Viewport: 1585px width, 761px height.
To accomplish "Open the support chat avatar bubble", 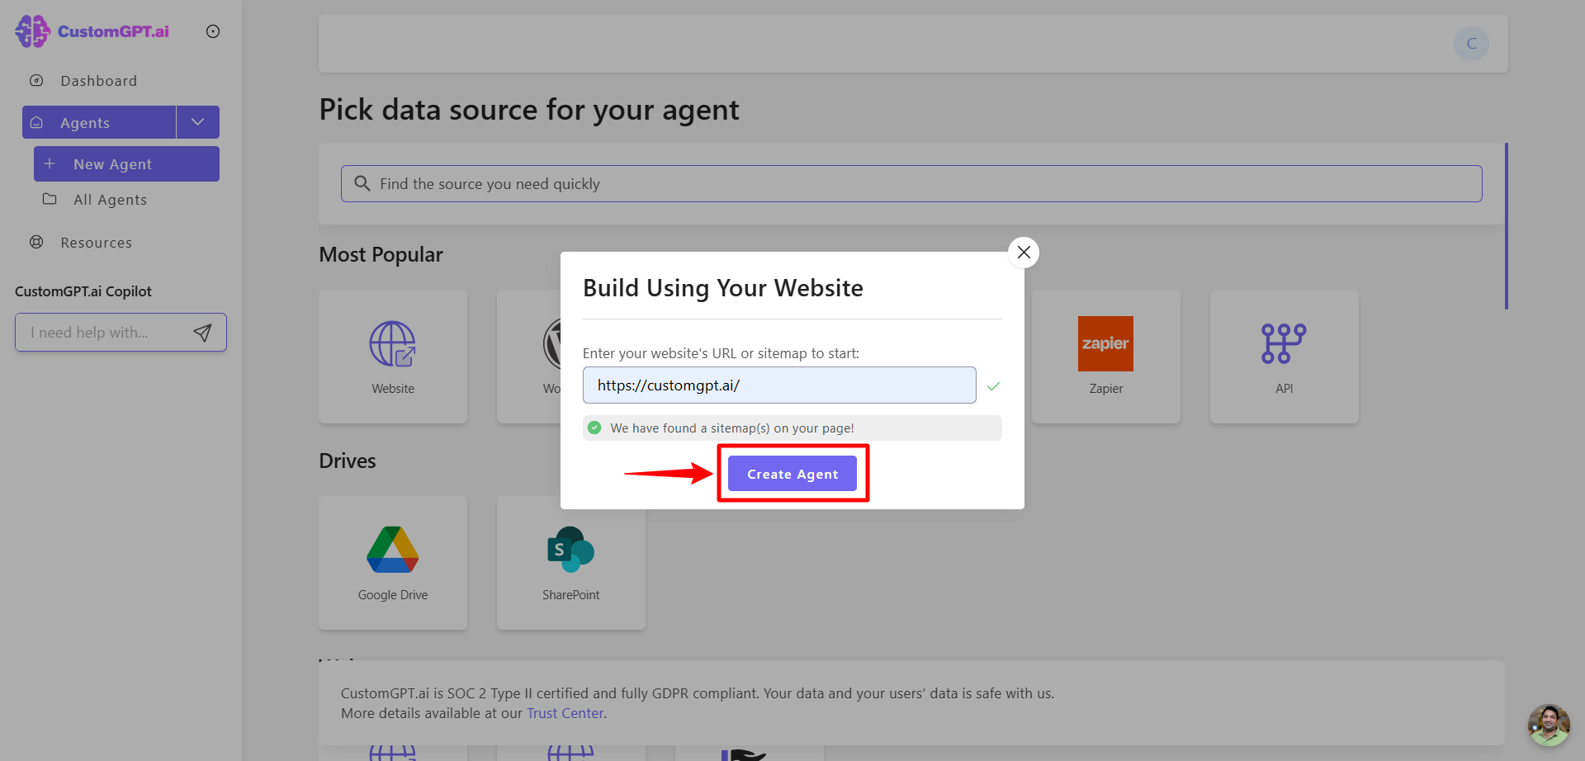I will click(1549, 725).
